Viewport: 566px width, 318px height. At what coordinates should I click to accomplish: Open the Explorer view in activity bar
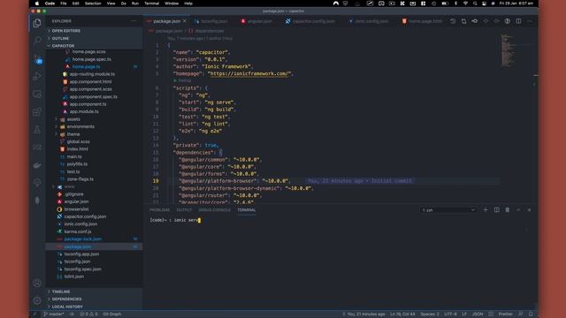click(x=37, y=24)
